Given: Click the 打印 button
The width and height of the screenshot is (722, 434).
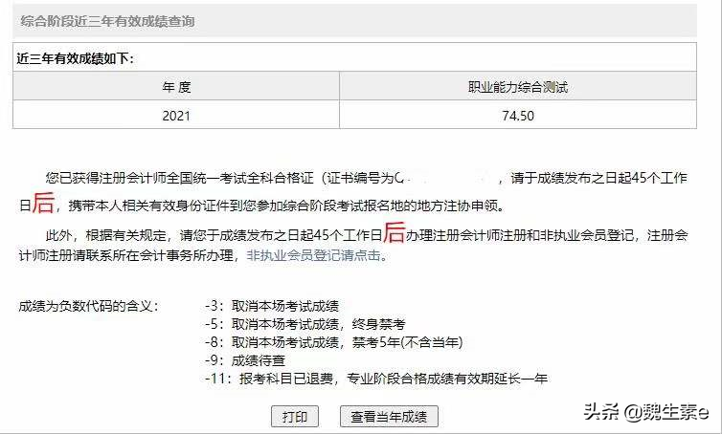Looking at the screenshot, I should [x=295, y=417].
